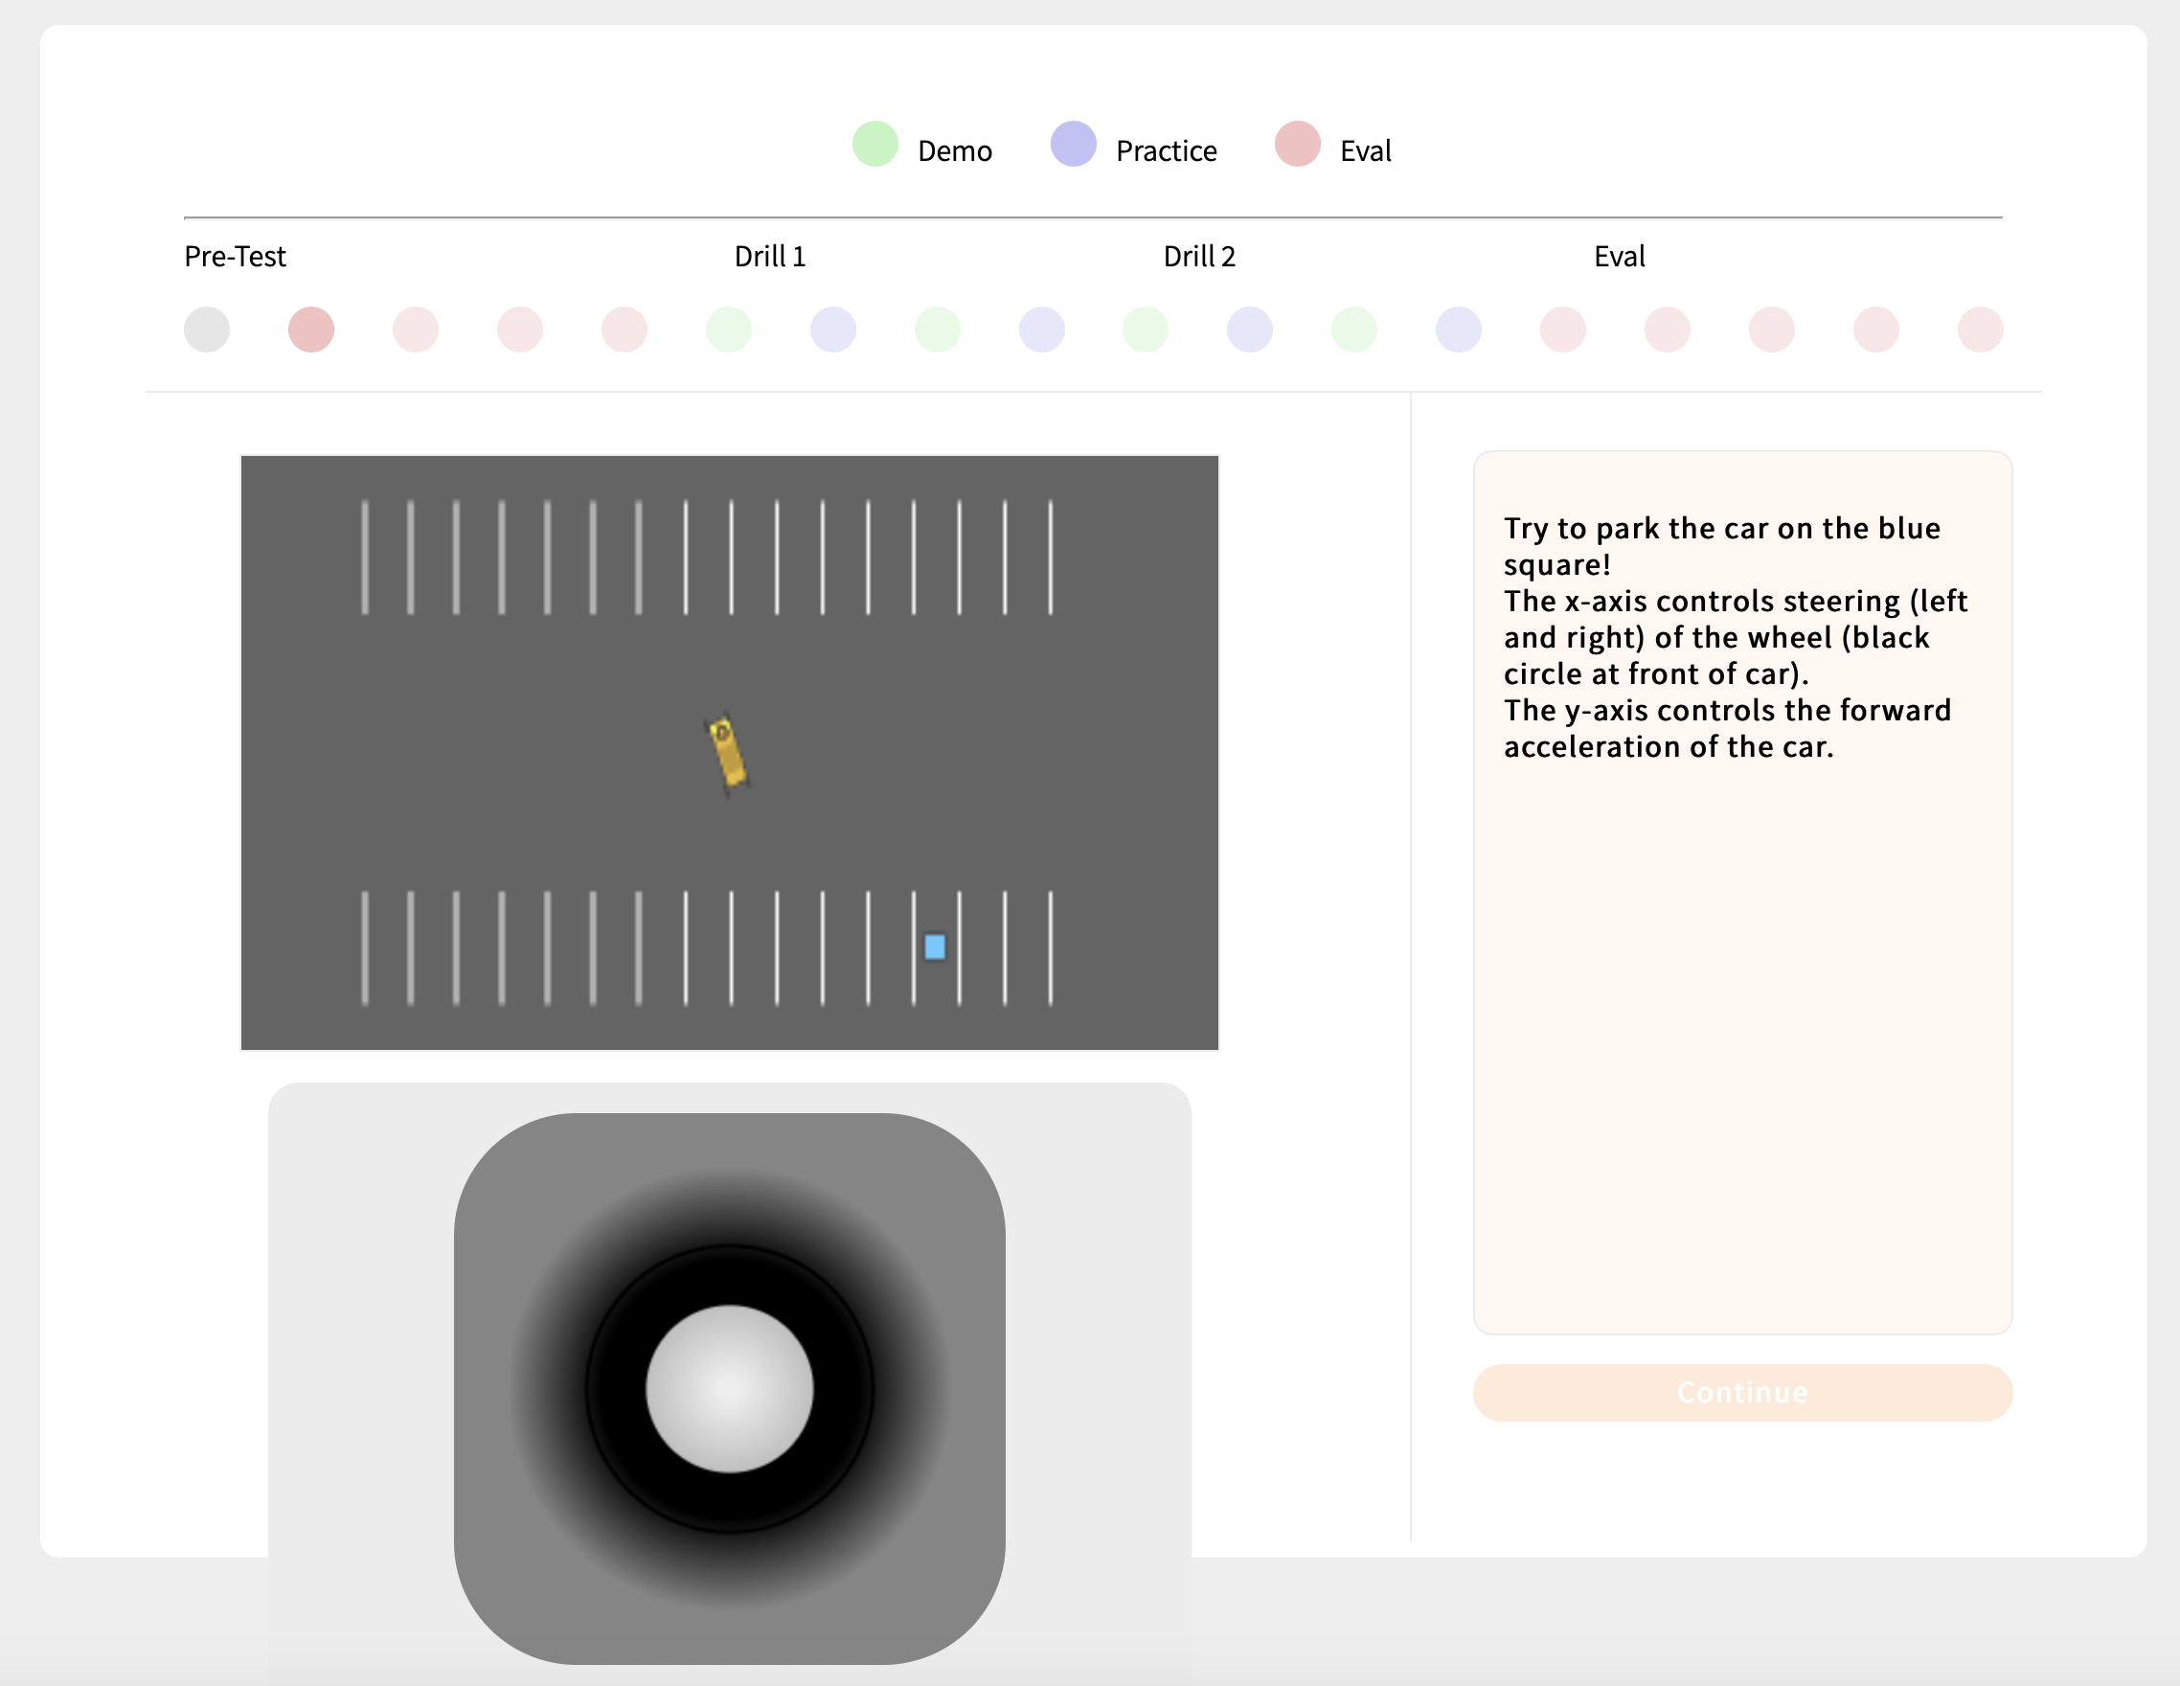
Task: Click the red Eval legend circle
Action: coord(1297,145)
